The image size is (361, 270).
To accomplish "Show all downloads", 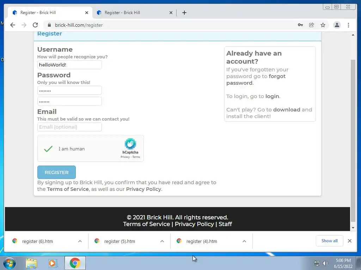I will 330,241.
